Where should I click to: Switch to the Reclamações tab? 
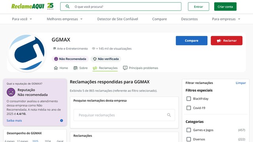click(x=105, y=68)
